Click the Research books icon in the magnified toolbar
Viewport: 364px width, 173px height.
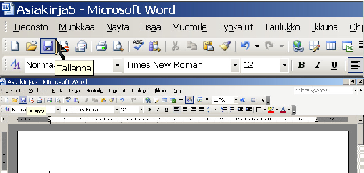tap(155, 46)
